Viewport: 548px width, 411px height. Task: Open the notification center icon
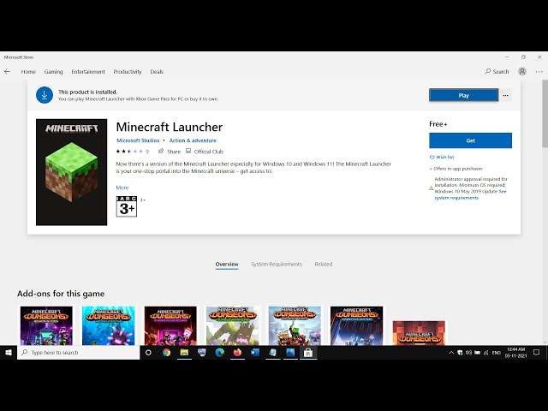pos(537,353)
